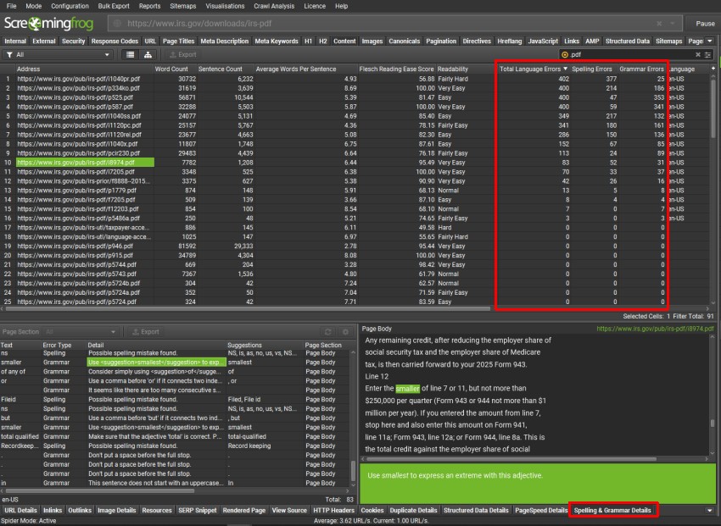Click search icon in .pdf filter box
This screenshot has width=721, height=526.
tap(565, 54)
